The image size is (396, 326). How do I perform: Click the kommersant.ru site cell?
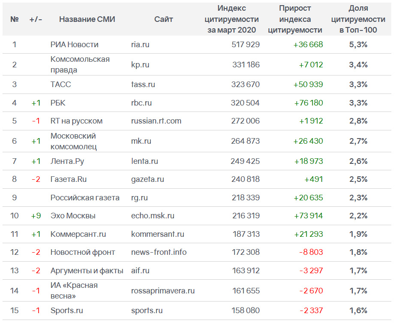coord(158,234)
